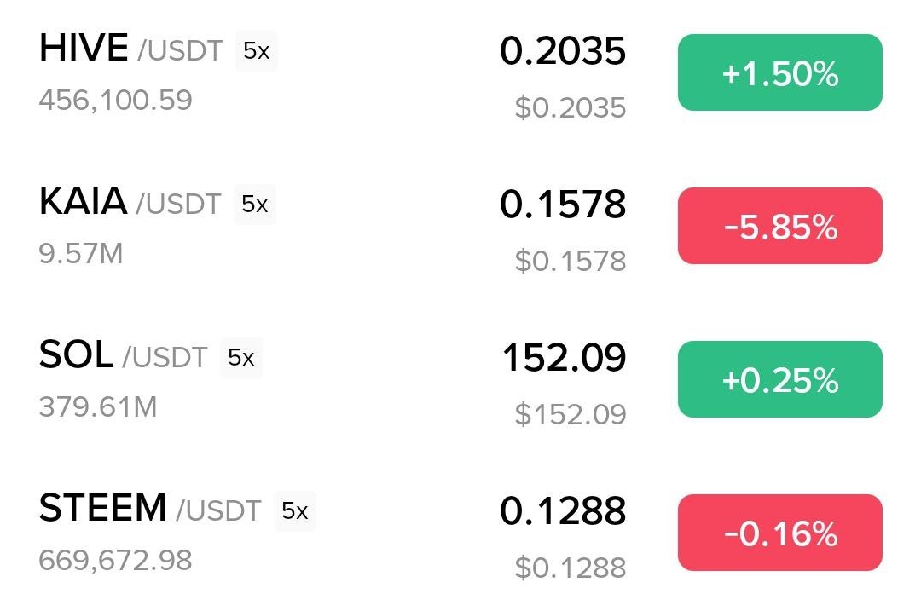Click the KAIA volume 9.57M
The image size is (921, 611).
point(81,254)
